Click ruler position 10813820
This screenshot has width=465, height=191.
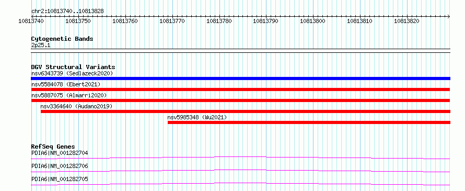click(406, 21)
